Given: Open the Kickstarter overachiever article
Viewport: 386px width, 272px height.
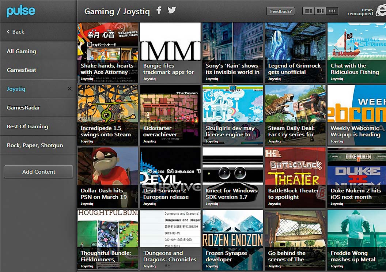Looking at the screenshot, I should [x=170, y=115].
